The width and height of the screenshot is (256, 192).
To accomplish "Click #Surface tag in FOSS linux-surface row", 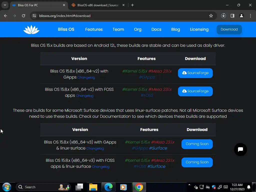I will 156,166.
